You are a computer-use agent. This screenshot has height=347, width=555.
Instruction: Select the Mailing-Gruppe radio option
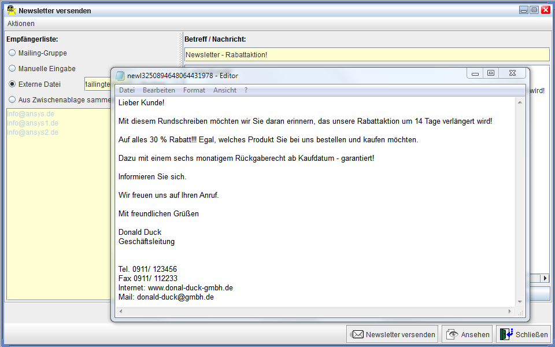tap(12, 53)
